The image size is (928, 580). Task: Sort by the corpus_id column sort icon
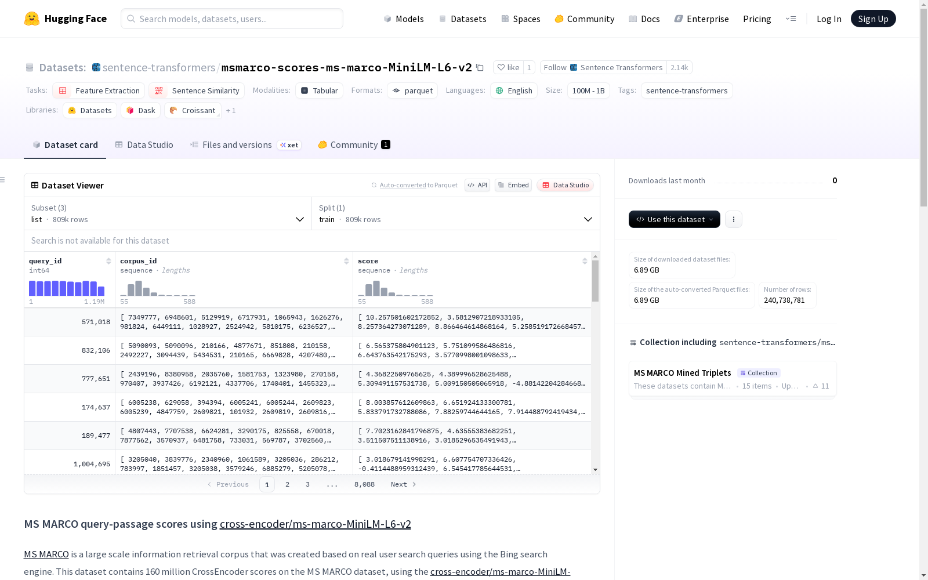pyautogui.click(x=346, y=261)
